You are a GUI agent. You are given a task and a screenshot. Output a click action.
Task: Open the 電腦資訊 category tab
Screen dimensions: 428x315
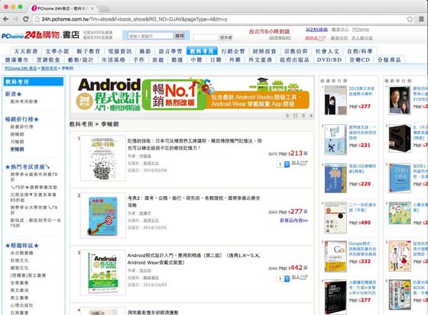(120, 51)
